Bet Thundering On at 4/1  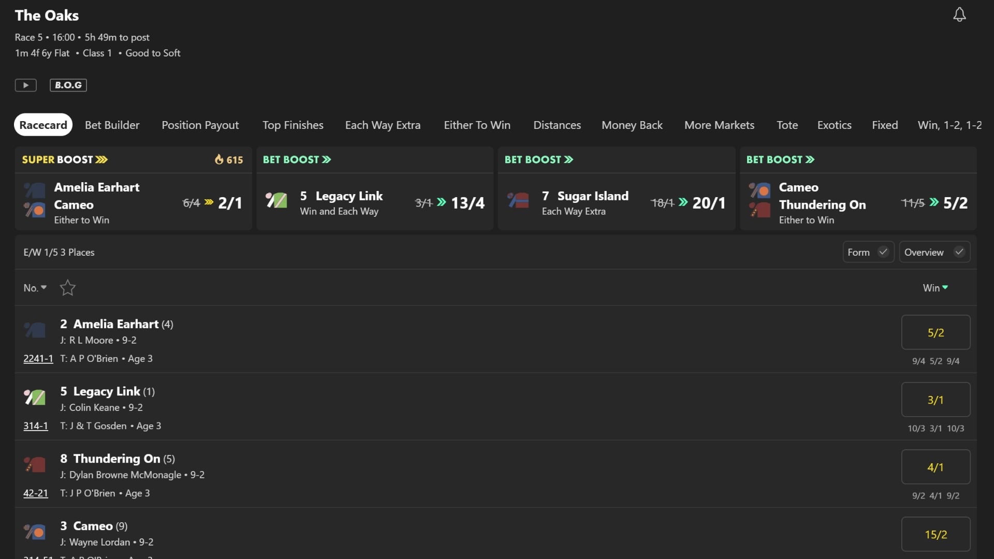tap(936, 467)
